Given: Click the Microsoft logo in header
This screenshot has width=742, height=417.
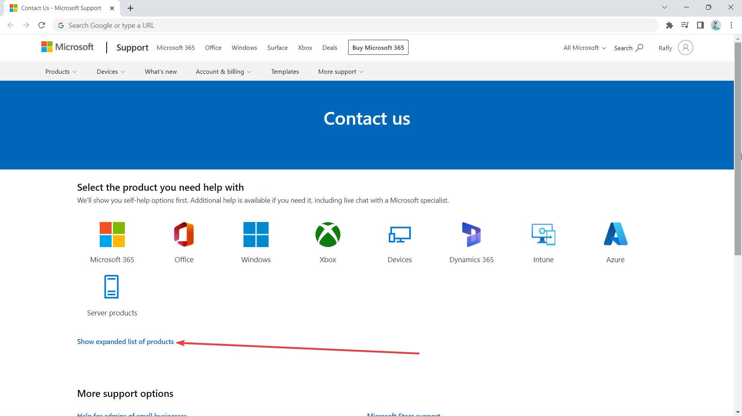Looking at the screenshot, I should click(67, 47).
